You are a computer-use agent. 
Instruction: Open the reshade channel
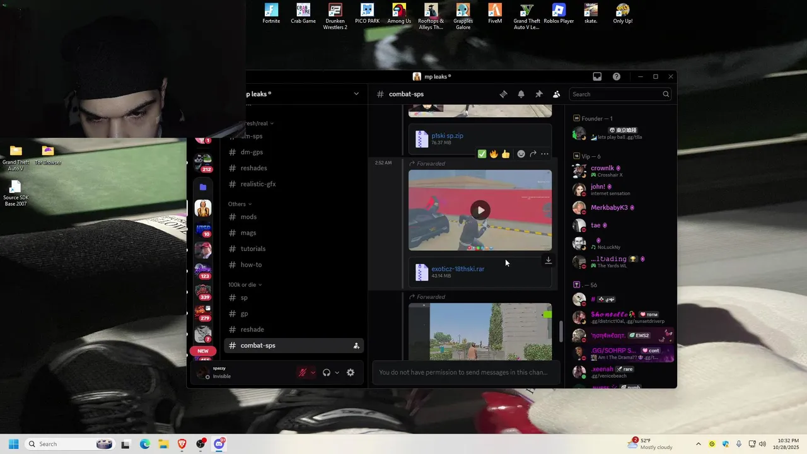252,330
